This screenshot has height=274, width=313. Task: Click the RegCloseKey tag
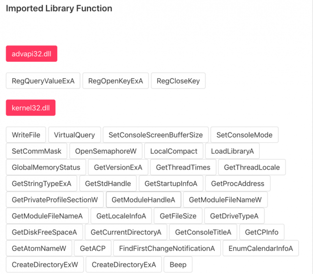coord(178,81)
